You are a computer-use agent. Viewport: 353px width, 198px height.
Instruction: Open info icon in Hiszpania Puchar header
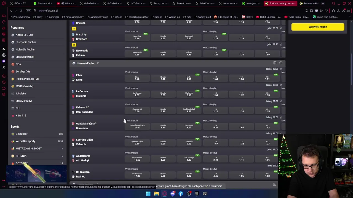tap(281, 63)
